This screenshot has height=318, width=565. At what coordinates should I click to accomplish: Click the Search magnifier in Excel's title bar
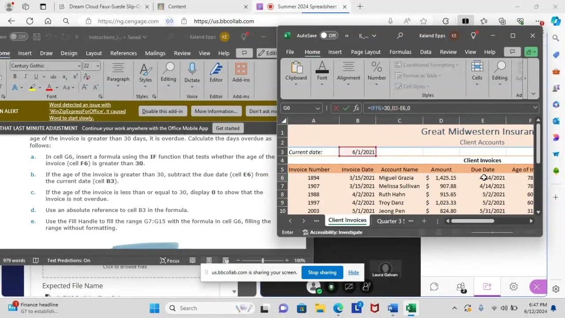[x=400, y=35]
